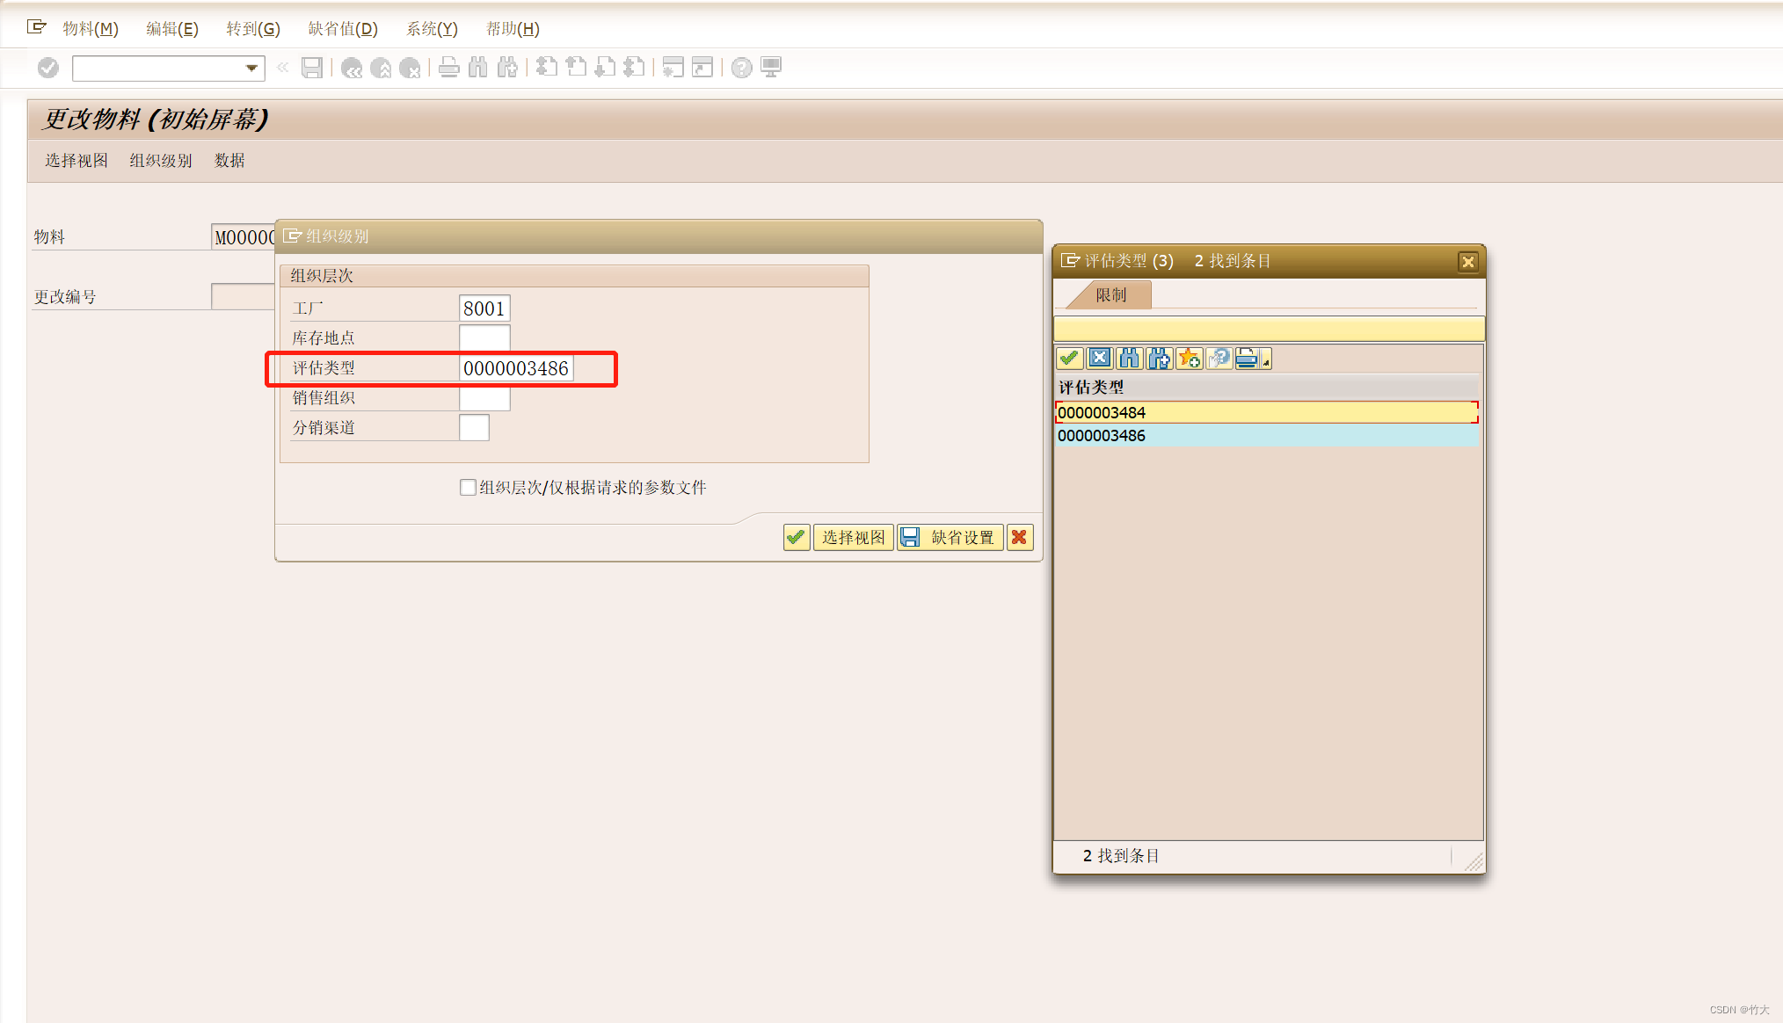1783x1023 pixels.
Task: Open the 缺省值(D) menu
Action: point(342,28)
